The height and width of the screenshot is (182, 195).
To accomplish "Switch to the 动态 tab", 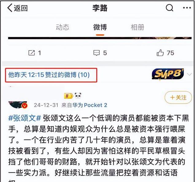I will (x=63, y=27).
